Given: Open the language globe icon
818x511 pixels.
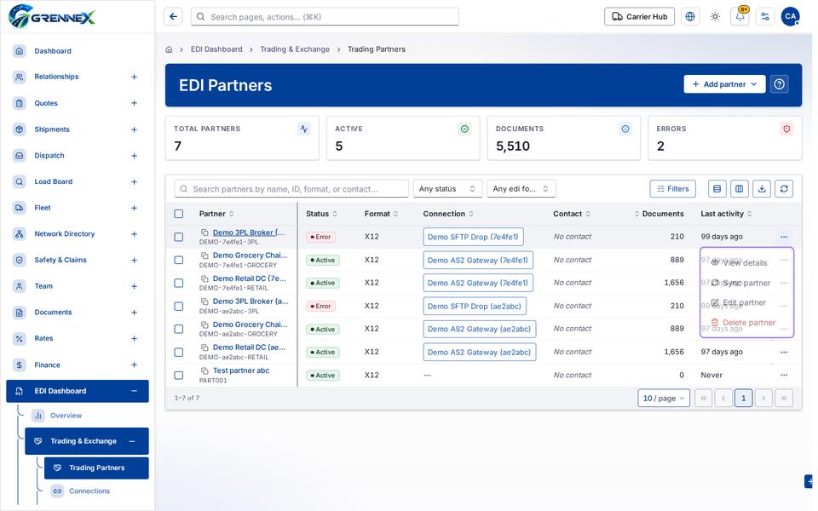Looking at the screenshot, I should pos(690,17).
